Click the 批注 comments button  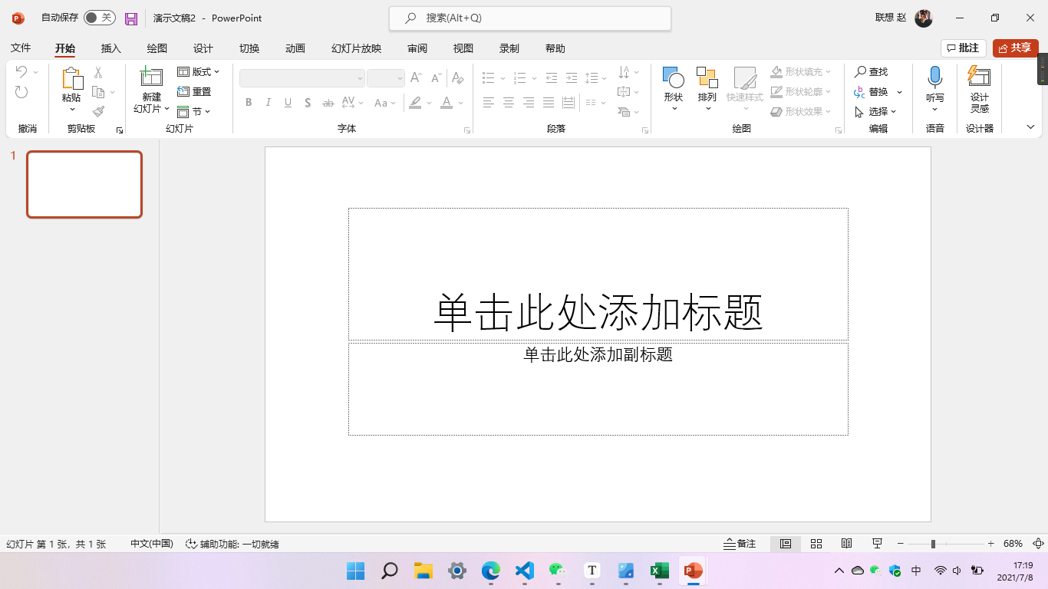click(963, 48)
